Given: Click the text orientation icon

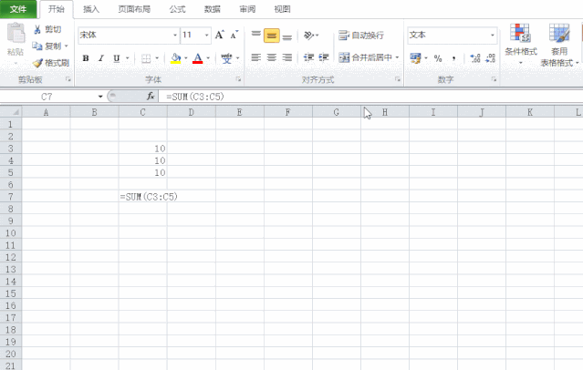Looking at the screenshot, I should click(308, 36).
